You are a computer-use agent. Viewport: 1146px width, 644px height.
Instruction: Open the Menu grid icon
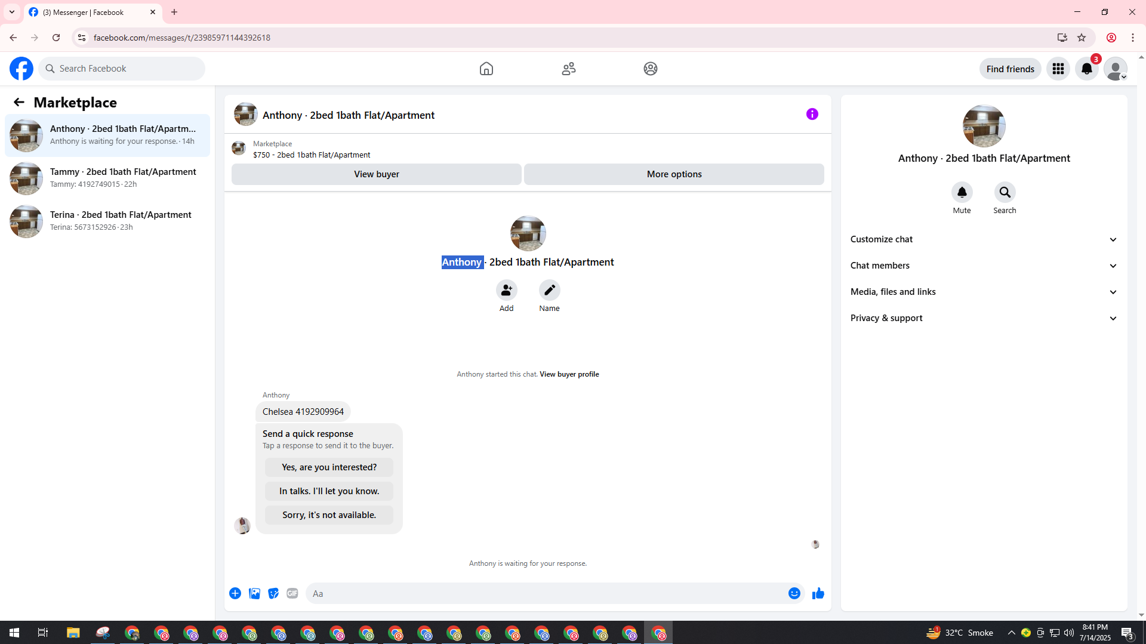coord(1058,69)
